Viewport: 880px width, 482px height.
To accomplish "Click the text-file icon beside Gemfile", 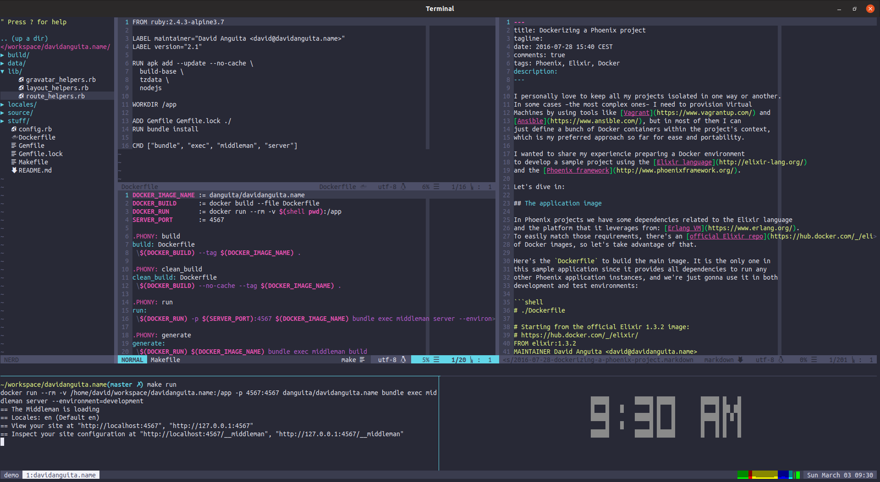I will pos(14,146).
